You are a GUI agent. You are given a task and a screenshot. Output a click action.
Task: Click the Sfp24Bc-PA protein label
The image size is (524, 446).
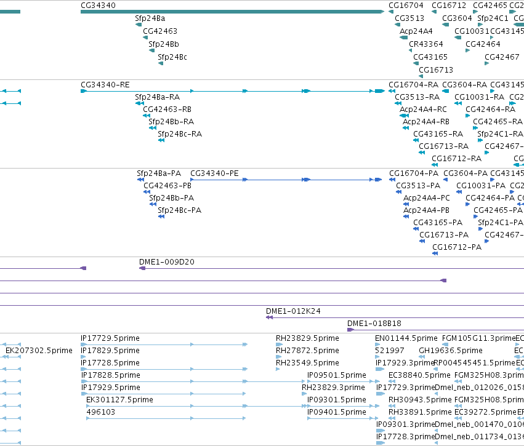pyautogui.click(x=179, y=211)
